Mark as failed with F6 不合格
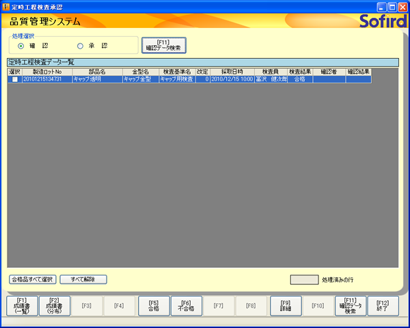 [187, 305]
